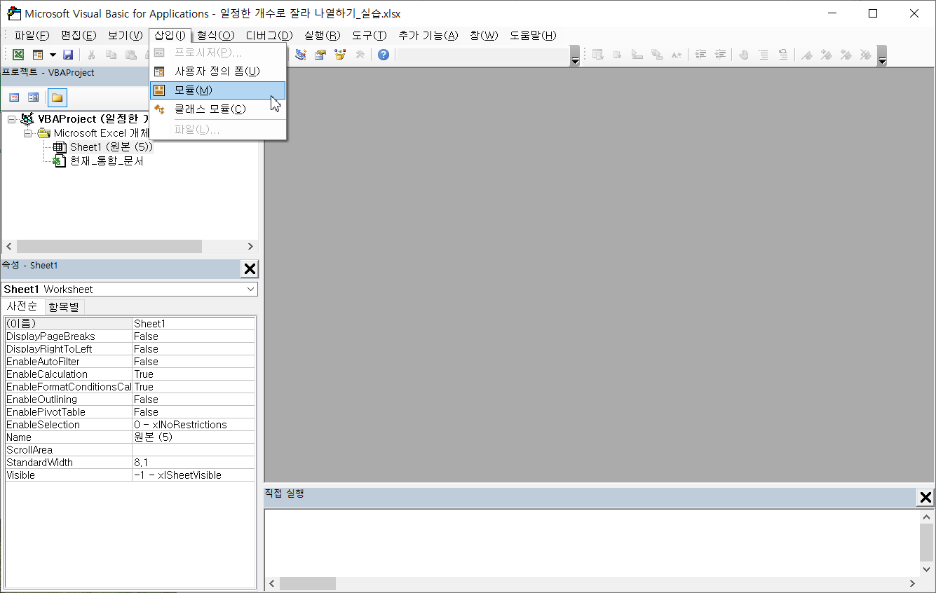The height and width of the screenshot is (593, 936).
Task: Click the Name property value 원본 (5)
Action: (194, 437)
